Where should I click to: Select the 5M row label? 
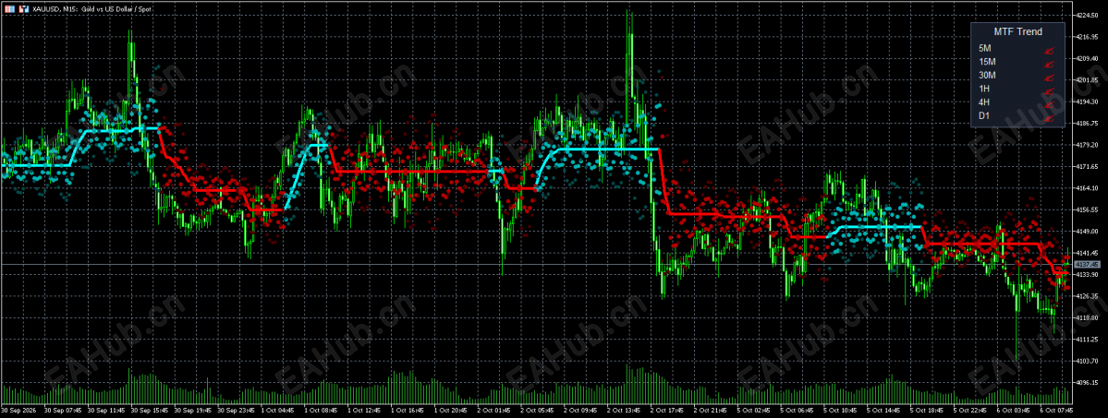pos(985,48)
